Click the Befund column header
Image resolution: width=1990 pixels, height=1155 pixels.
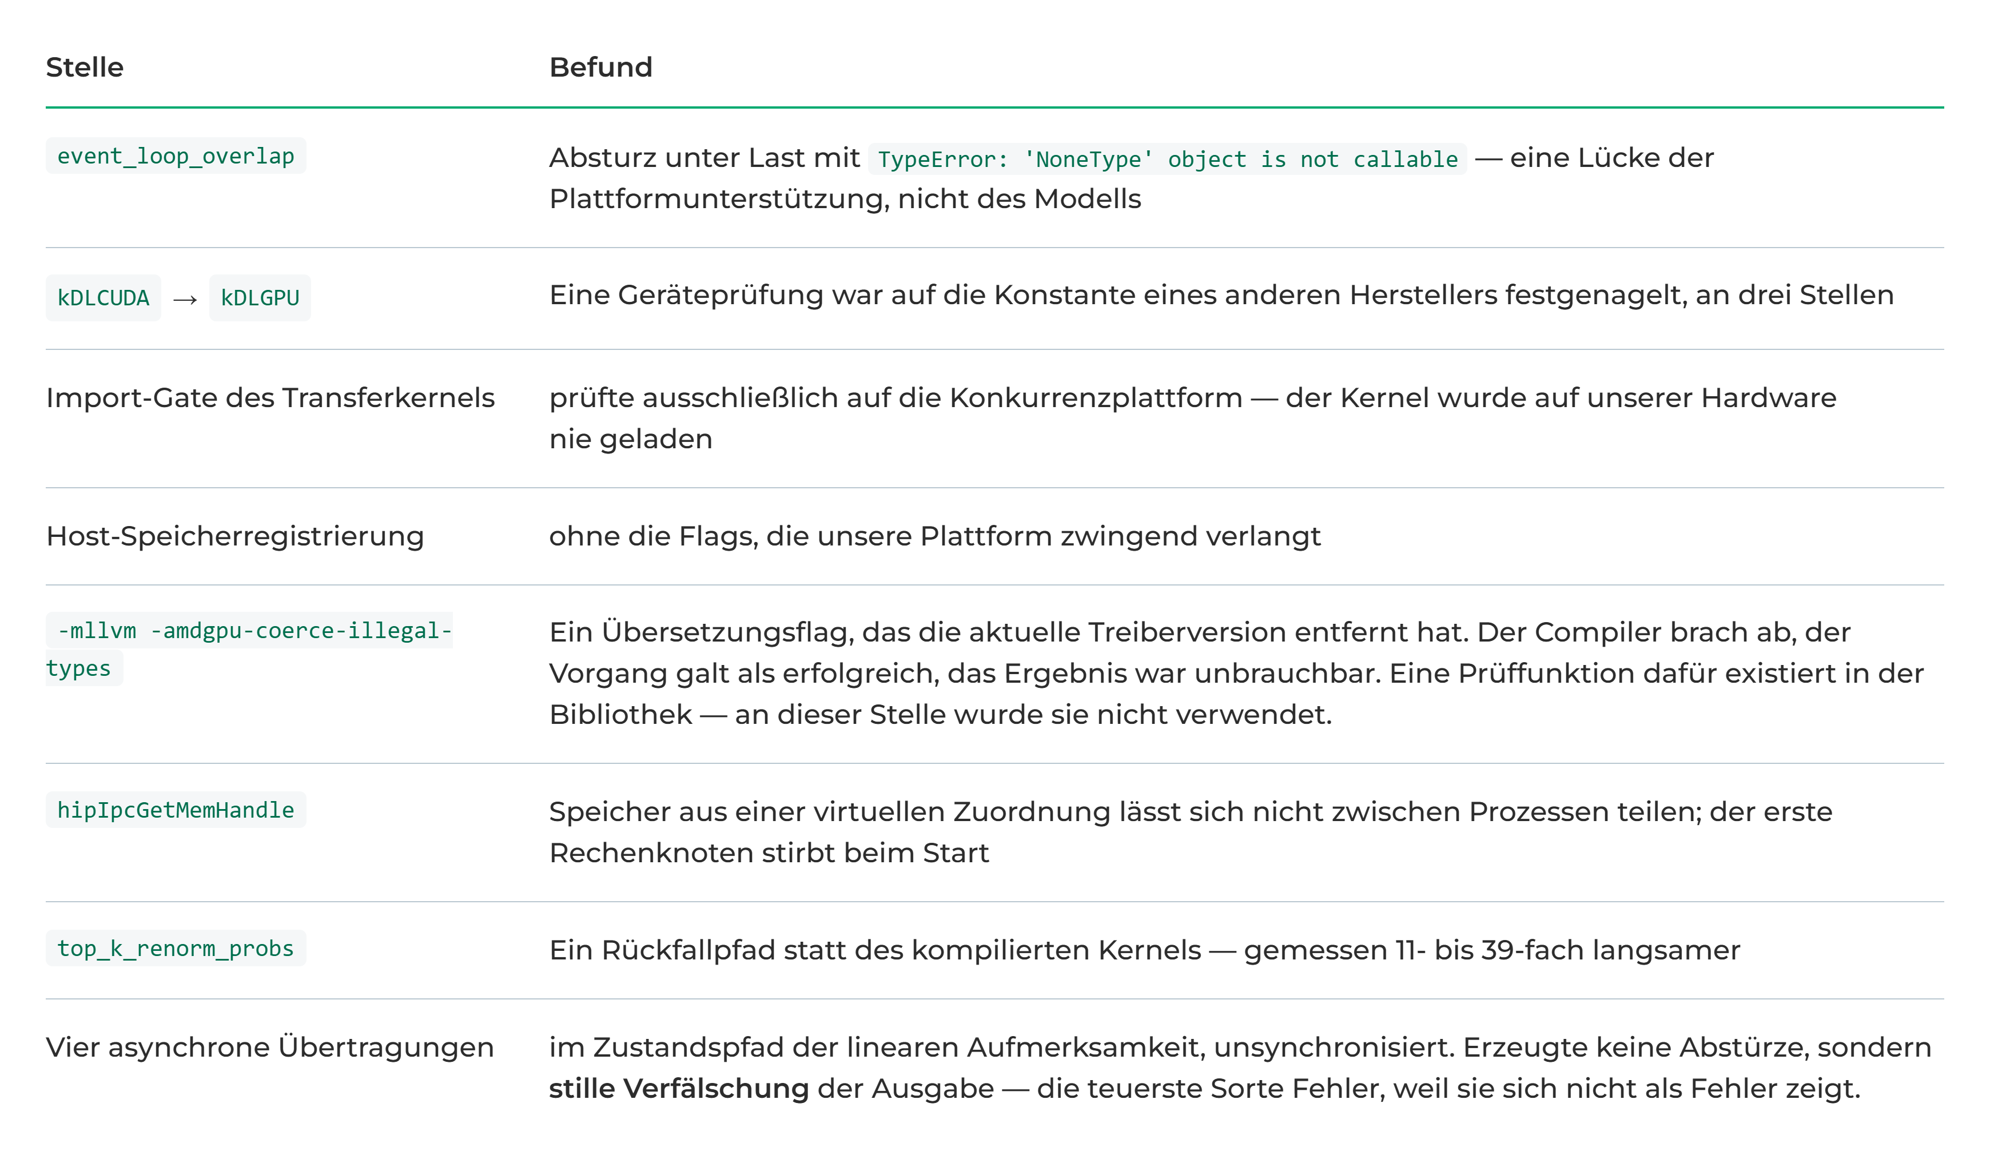(601, 67)
